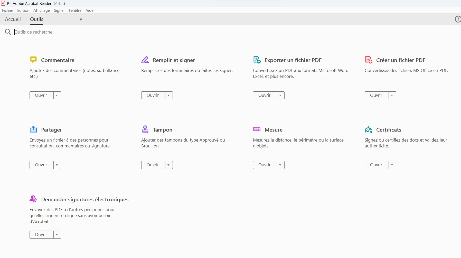Click the purple Tampon stamp icon
The width and height of the screenshot is (461, 258).
[x=145, y=129]
